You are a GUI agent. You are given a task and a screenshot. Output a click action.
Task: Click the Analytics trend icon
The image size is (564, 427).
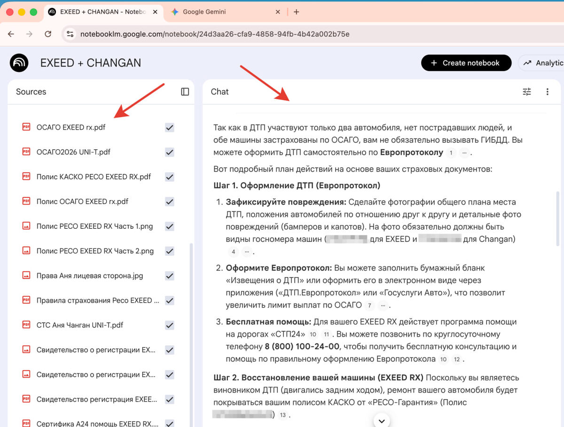527,63
